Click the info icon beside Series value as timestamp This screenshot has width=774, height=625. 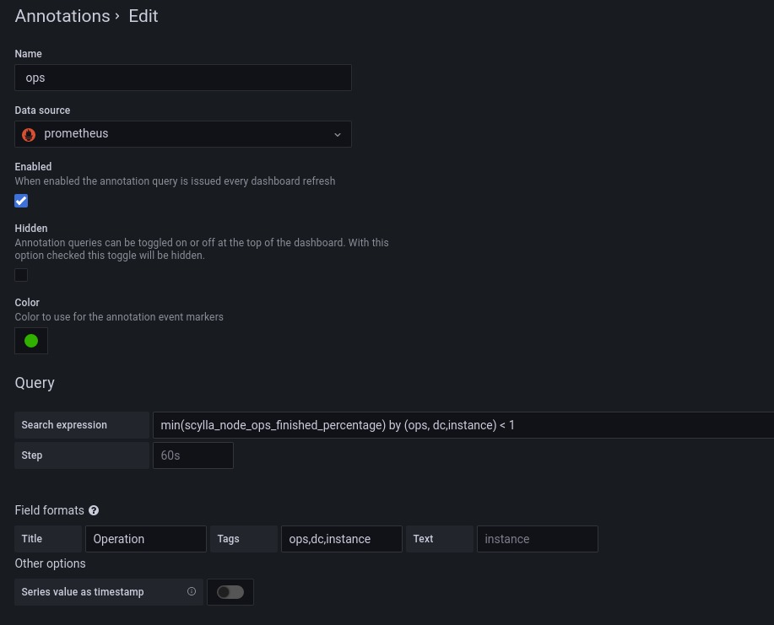coord(192,591)
